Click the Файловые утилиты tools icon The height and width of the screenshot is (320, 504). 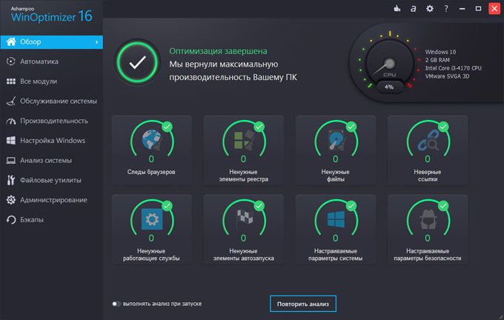pos(11,180)
